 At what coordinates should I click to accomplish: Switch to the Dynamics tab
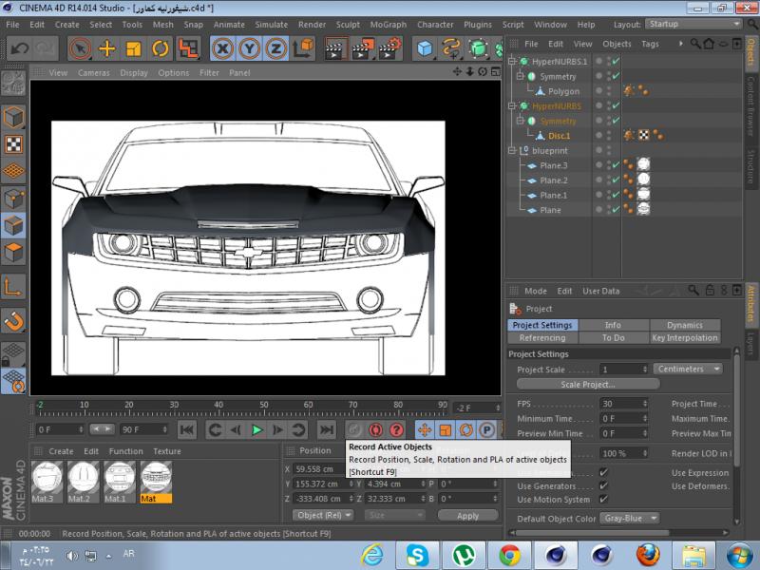point(684,325)
